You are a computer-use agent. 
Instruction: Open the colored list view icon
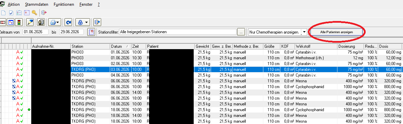[x=19, y=13]
